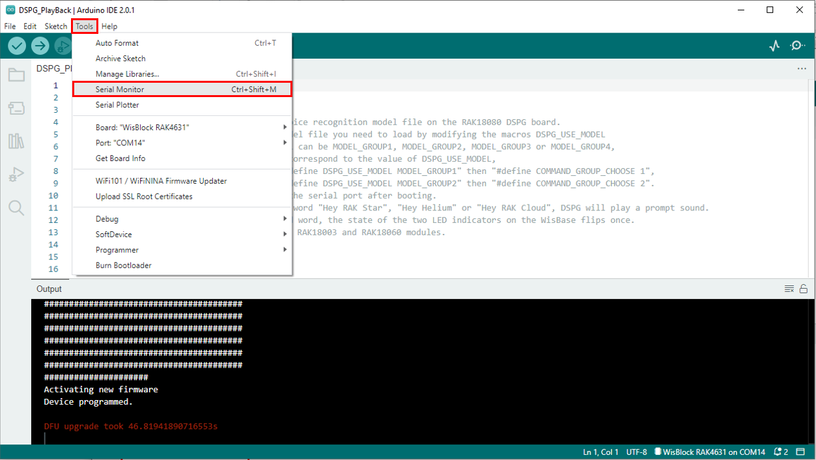
Task: Click the red DFU upgrade took line
Action: 130,427
